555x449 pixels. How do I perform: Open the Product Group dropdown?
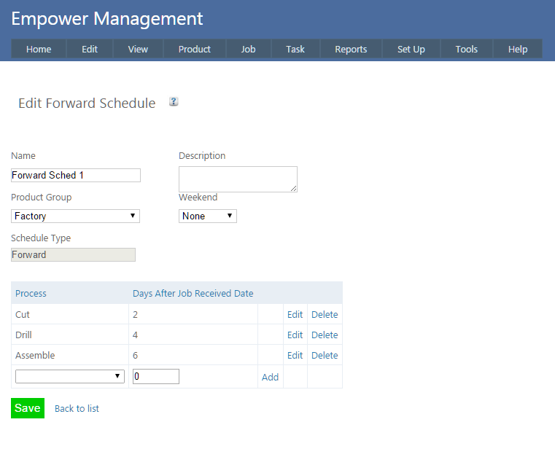pos(75,216)
